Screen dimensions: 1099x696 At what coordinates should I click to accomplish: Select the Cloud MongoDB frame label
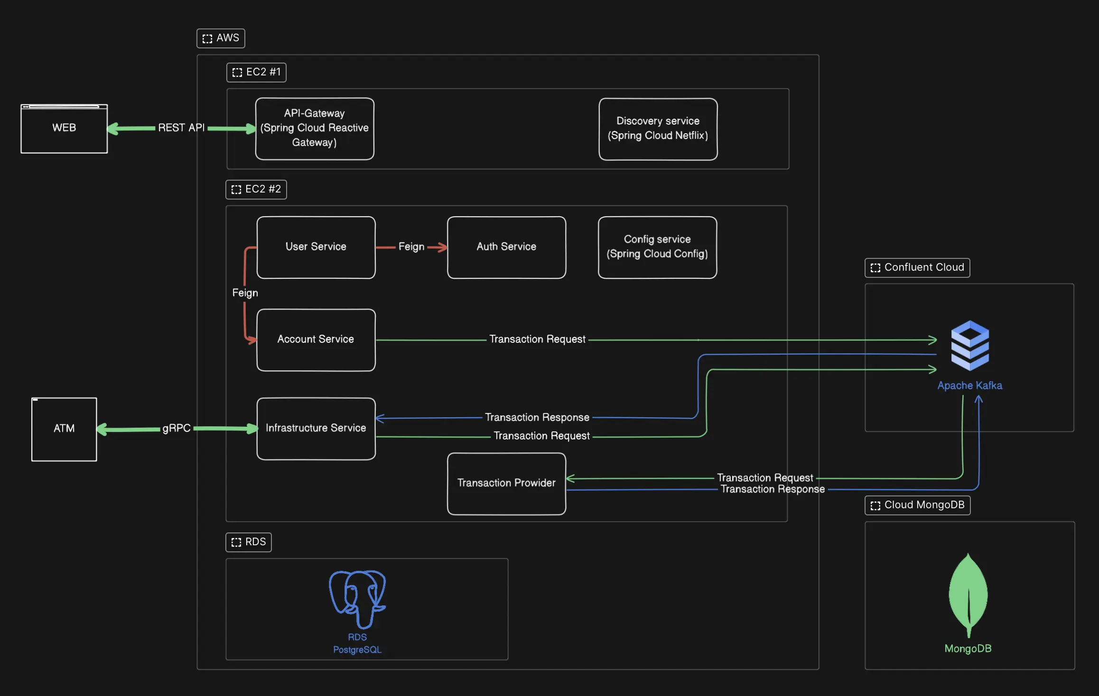pyautogui.click(x=918, y=505)
